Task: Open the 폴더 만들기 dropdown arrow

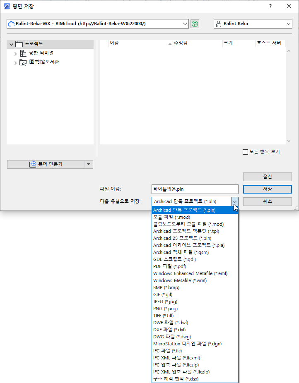Action: tap(89, 164)
